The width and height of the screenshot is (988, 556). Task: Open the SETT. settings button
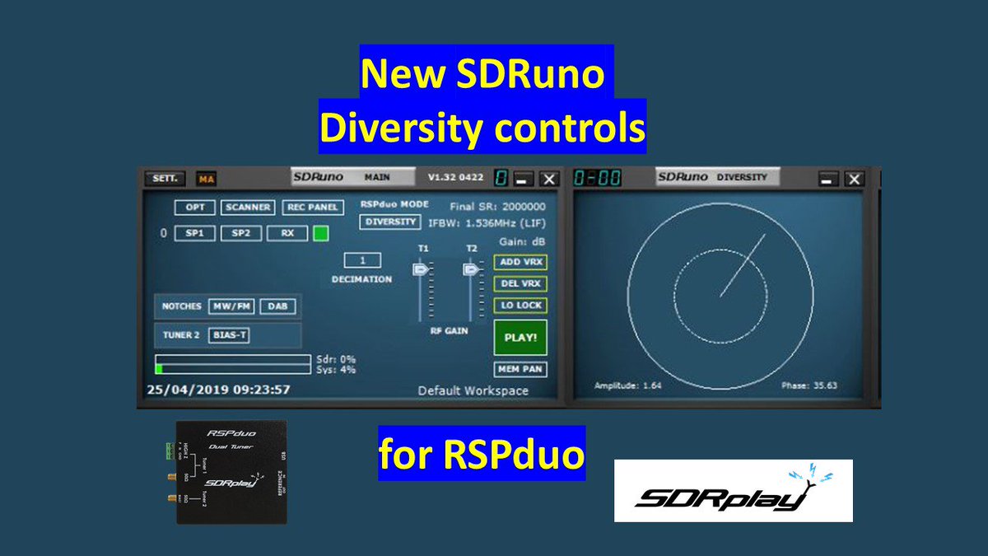(165, 178)
